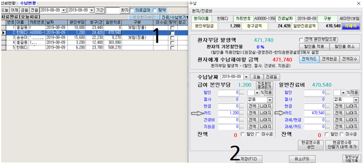Click the 금월 date filter button
Viewport: 364px width, 165px height.
[x=24, y=10]
